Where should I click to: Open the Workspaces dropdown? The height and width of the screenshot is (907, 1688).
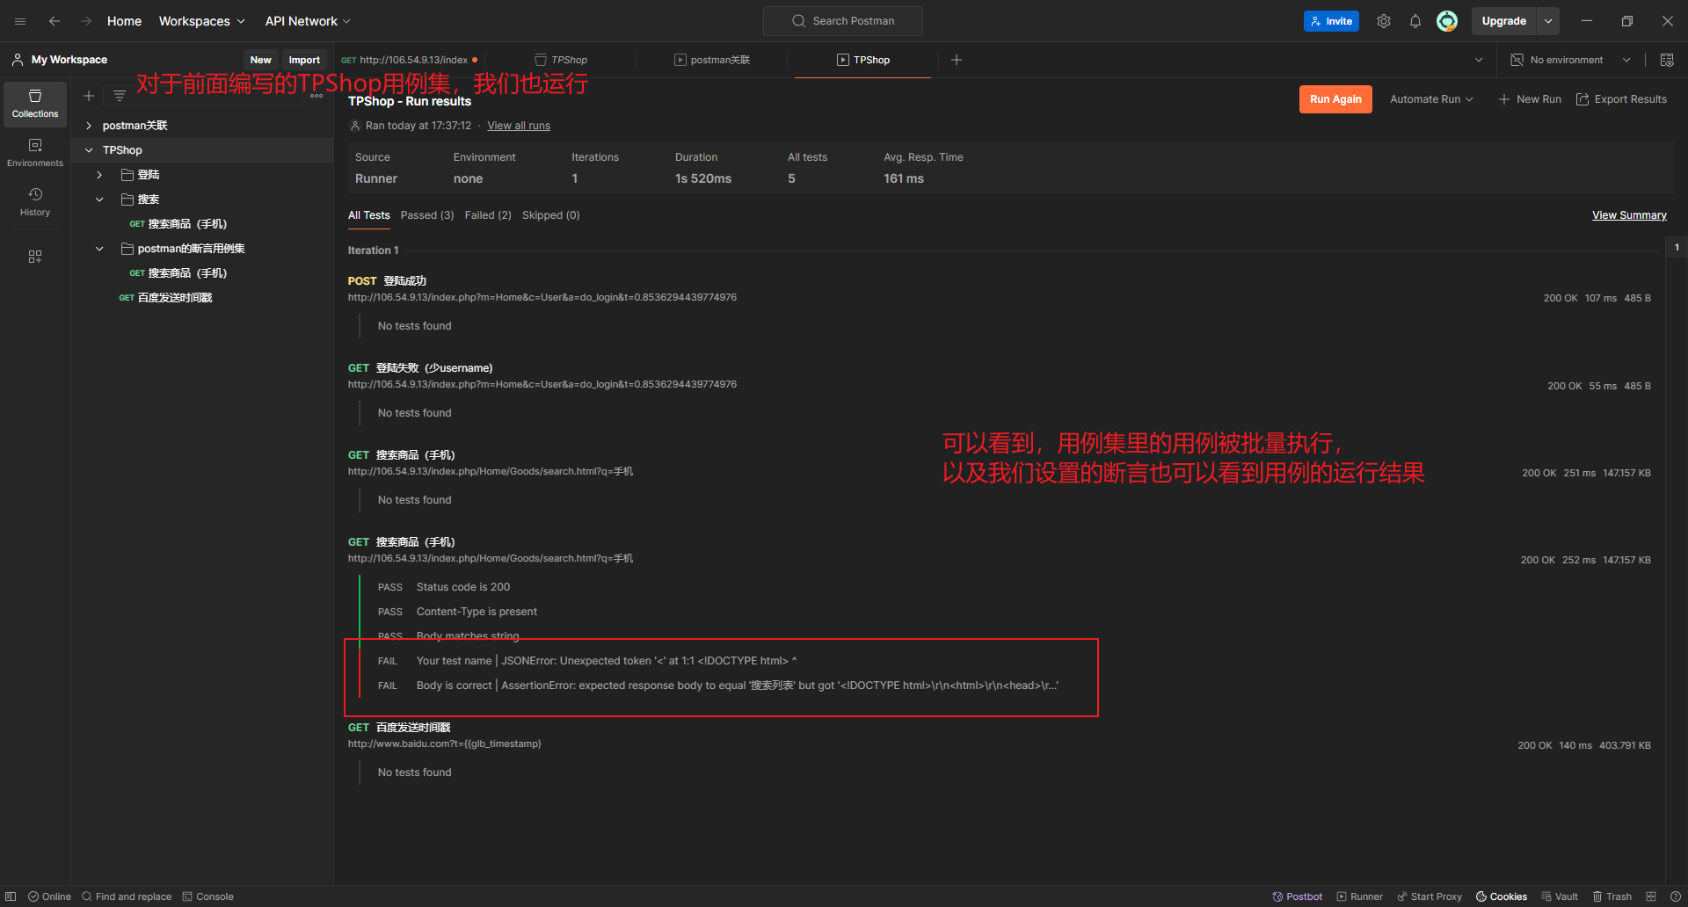coord(202,21)
